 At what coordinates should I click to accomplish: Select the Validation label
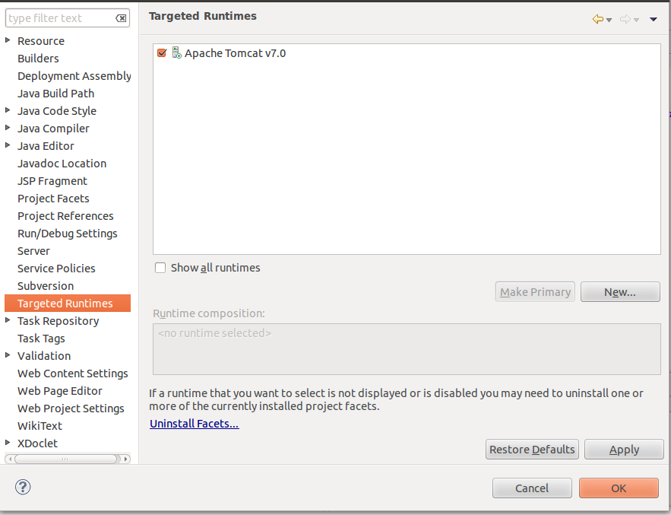tap(44, 355)
